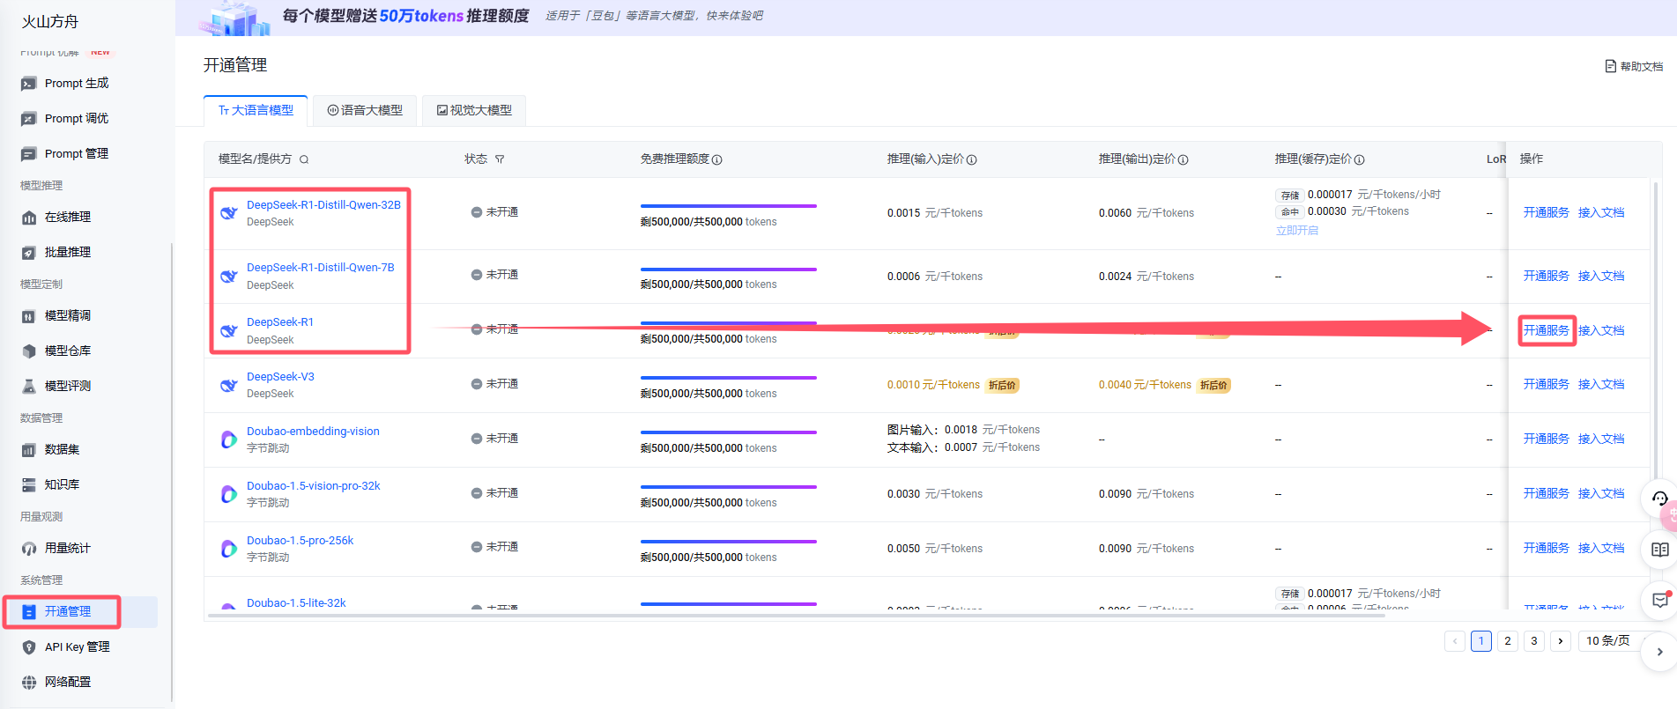Click the open book docs floating icon

tap(1659, 550)
